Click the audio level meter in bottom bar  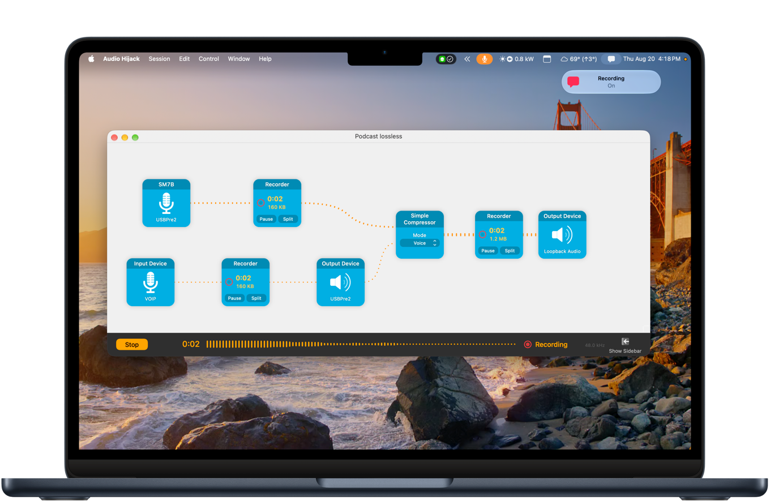(361, 344)
